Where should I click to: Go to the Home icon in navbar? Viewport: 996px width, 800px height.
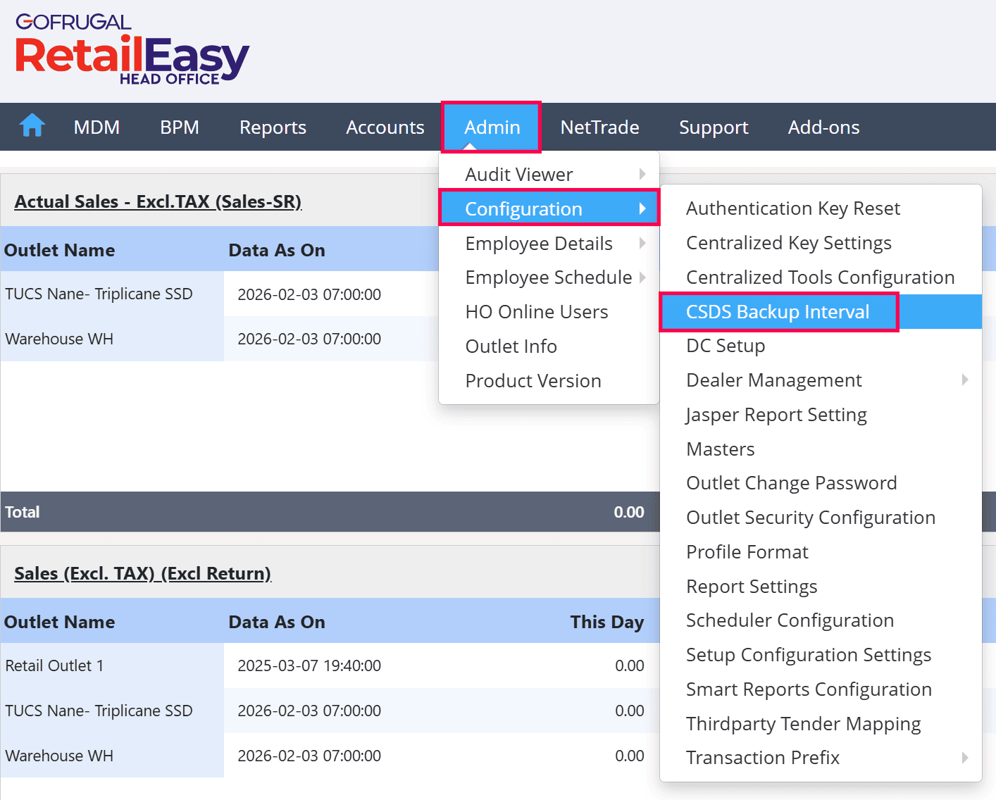coord(32,126)
